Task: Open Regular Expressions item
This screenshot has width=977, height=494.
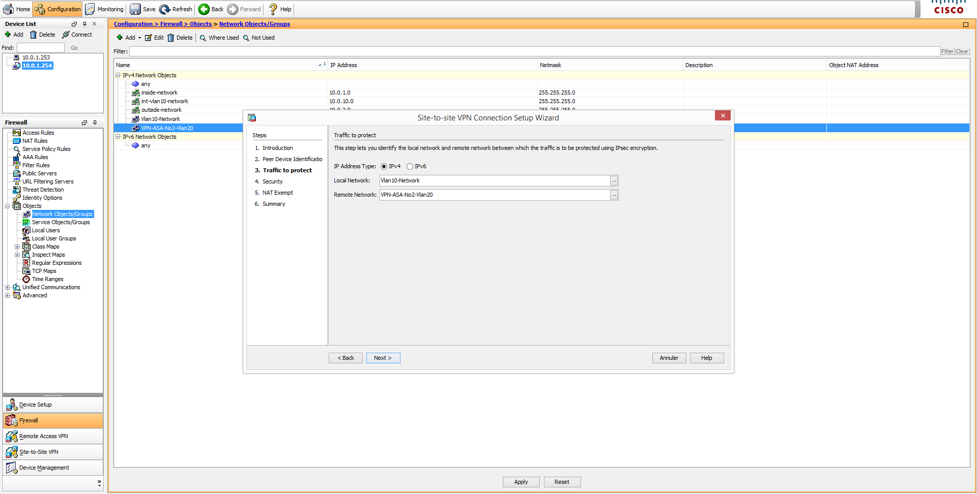Action: 56,263
